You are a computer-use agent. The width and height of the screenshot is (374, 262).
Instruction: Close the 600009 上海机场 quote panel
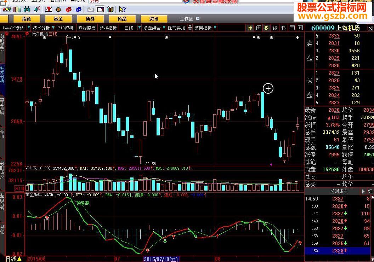(x=370, y=28)
